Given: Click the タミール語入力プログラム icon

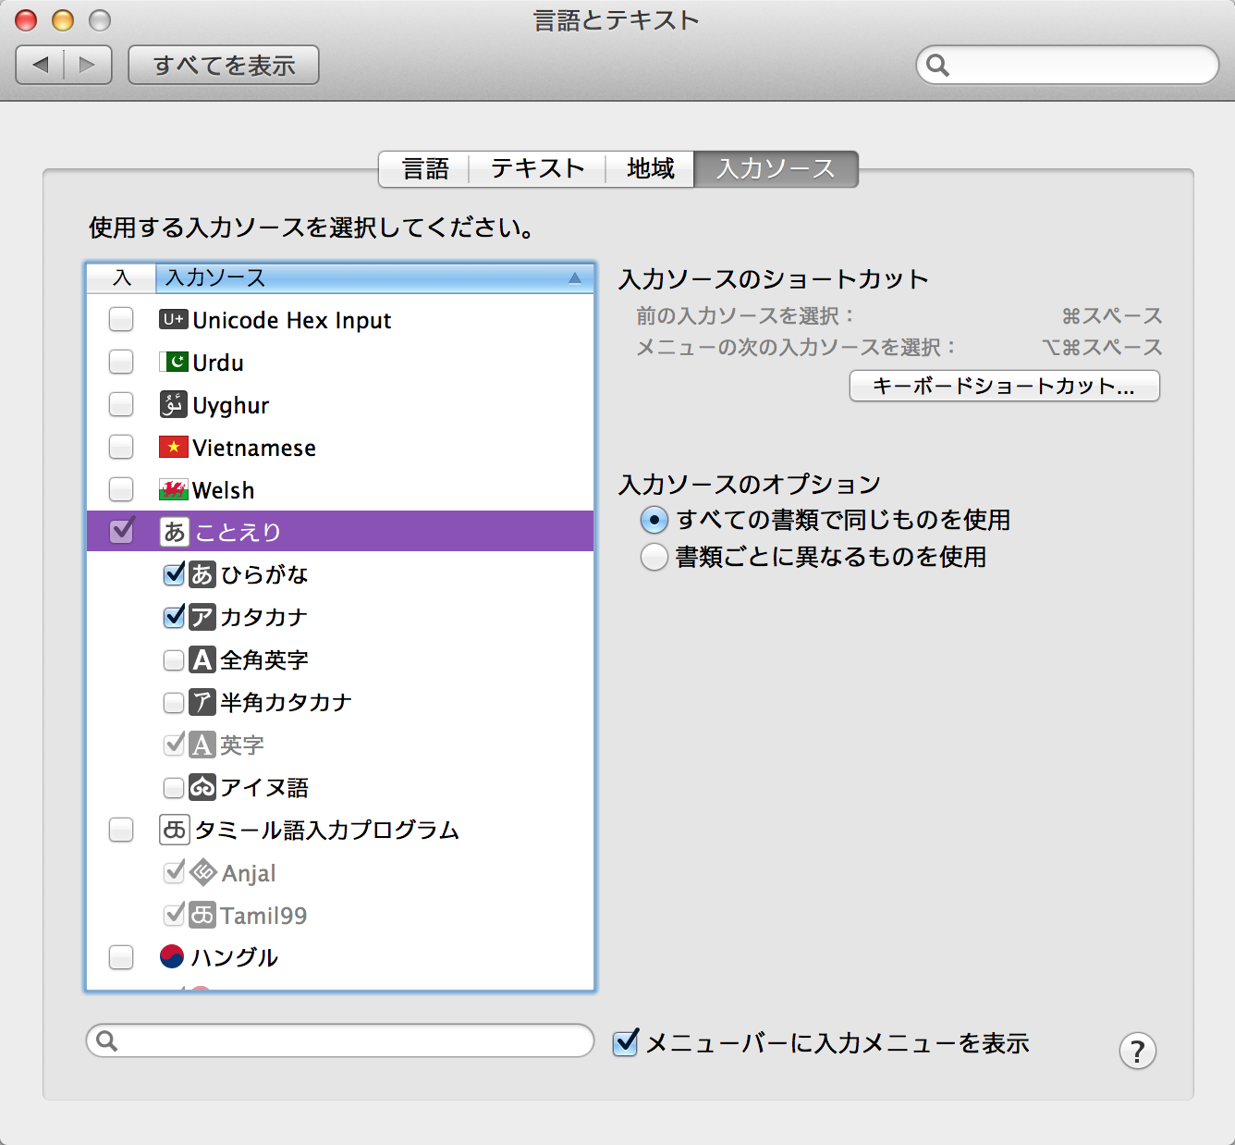Looking at the screenshot, I should pos(174,830).
